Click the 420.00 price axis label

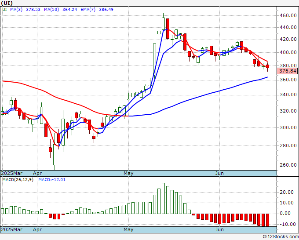point(288,40)
